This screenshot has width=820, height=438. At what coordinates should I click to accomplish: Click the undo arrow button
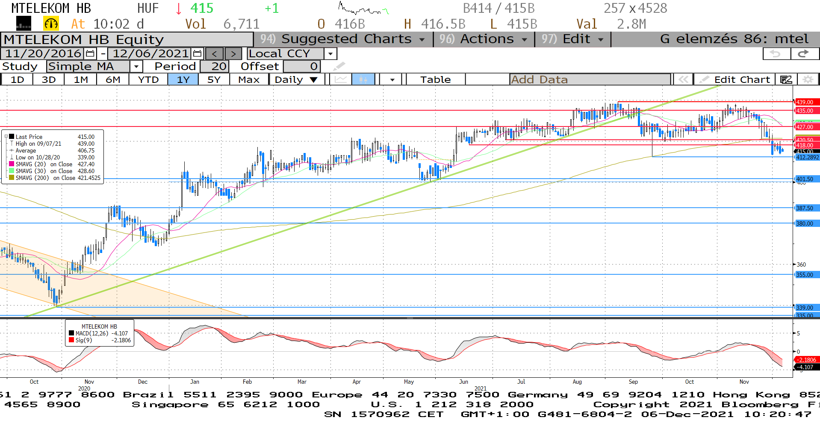[x=776, y=54]
